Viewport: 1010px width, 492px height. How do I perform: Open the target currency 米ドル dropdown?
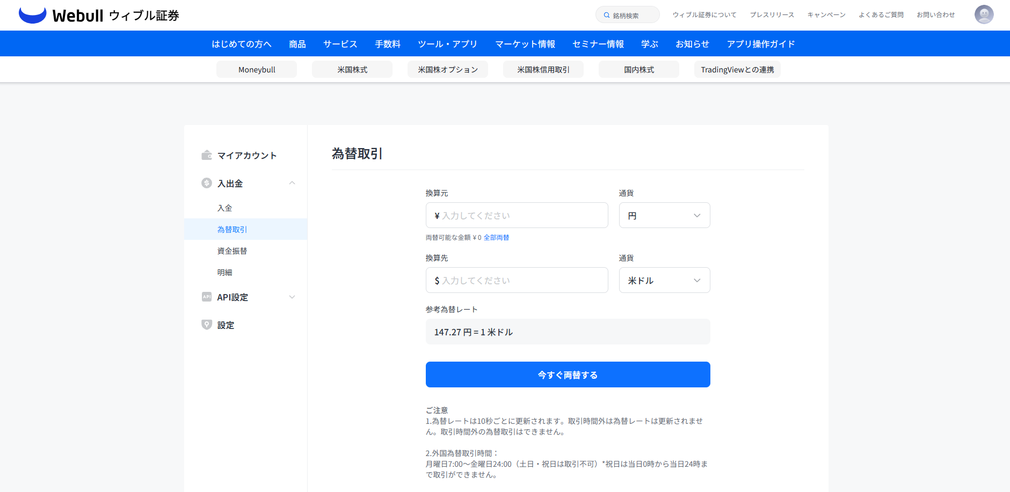coord(664,280)
